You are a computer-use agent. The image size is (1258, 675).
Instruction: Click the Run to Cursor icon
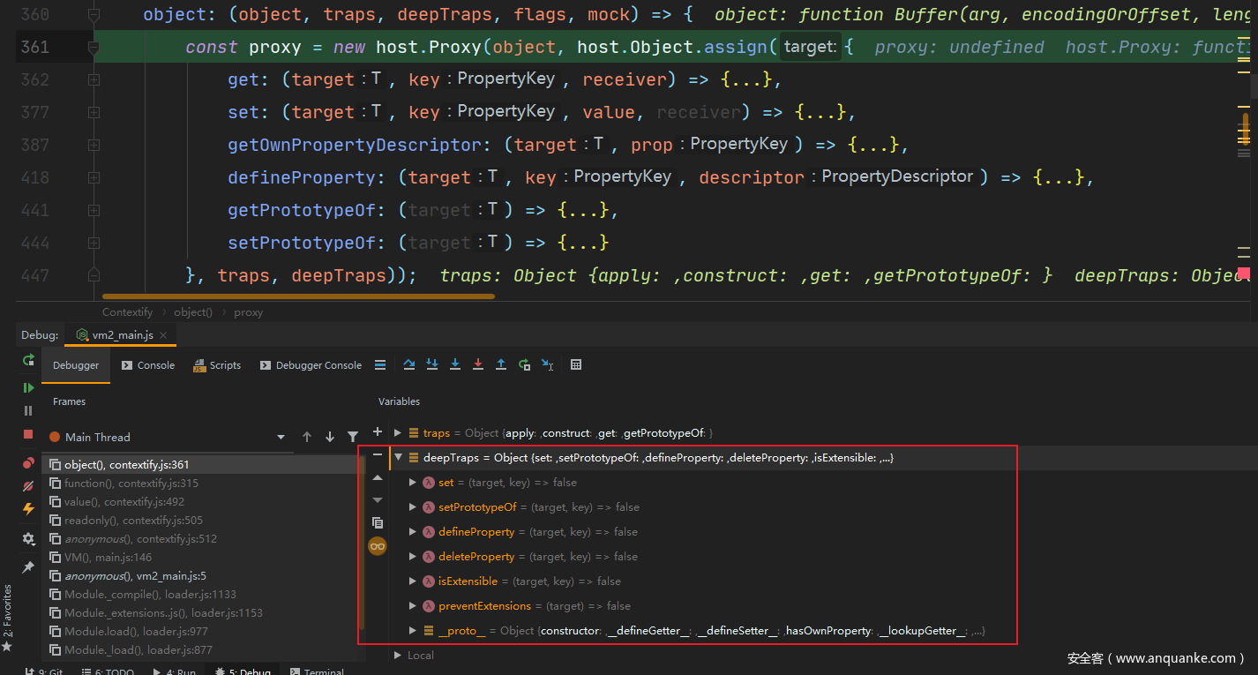click(x=547, y=364)
